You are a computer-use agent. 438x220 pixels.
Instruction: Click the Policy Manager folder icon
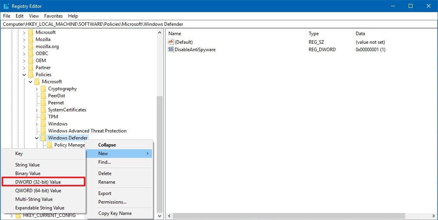pos(49,145)
